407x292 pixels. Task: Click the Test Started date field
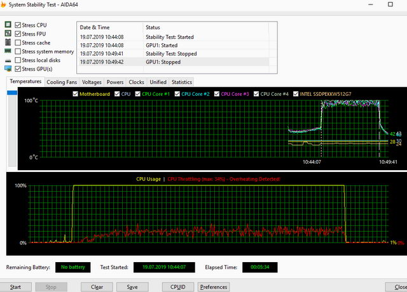(164, 267)
